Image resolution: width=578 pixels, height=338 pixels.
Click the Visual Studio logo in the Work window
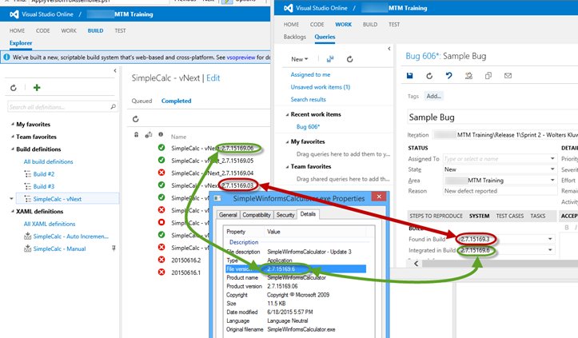289,8
